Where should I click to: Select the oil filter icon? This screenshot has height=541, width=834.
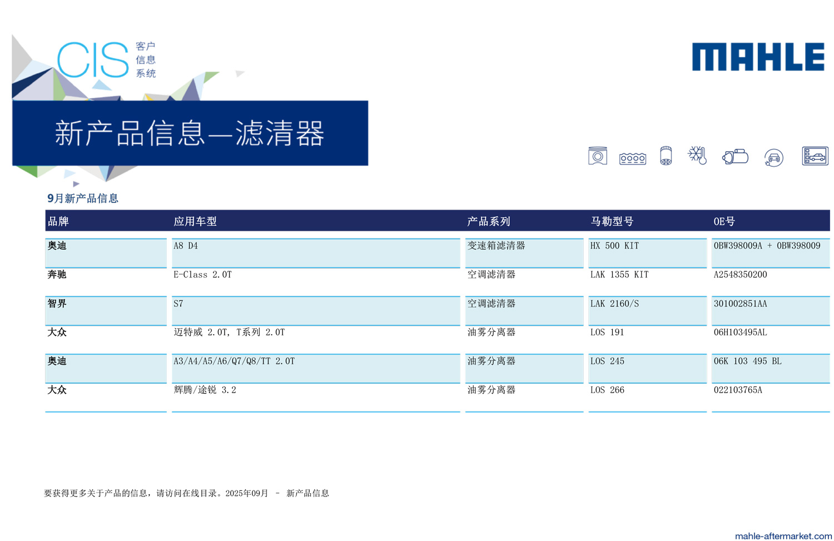point(666,156)
